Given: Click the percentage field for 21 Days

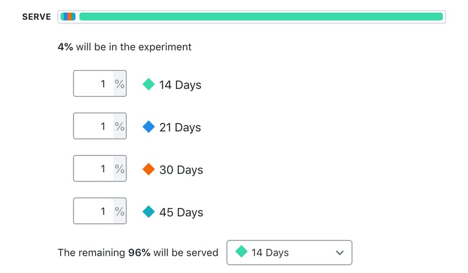Looking at the screenshot, I should (94, 126).
